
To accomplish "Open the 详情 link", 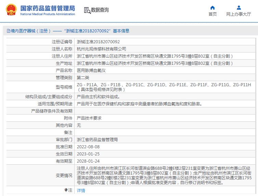I will 81,191.
